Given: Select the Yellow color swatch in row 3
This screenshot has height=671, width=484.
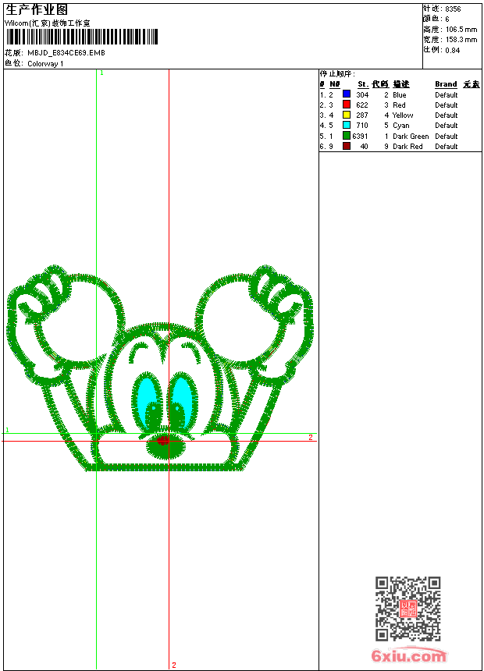Looking at the screenshot, I should point(347,115).
